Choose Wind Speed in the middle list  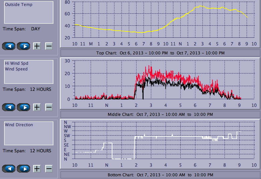(x=16, y=69)
